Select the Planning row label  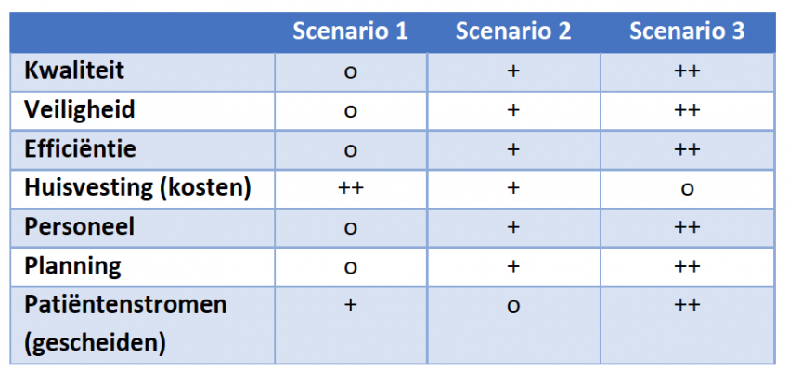click(73, 266)
